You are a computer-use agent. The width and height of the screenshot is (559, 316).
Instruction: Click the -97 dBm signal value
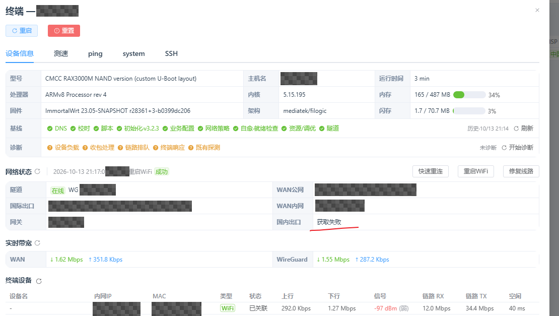point(385,308)
